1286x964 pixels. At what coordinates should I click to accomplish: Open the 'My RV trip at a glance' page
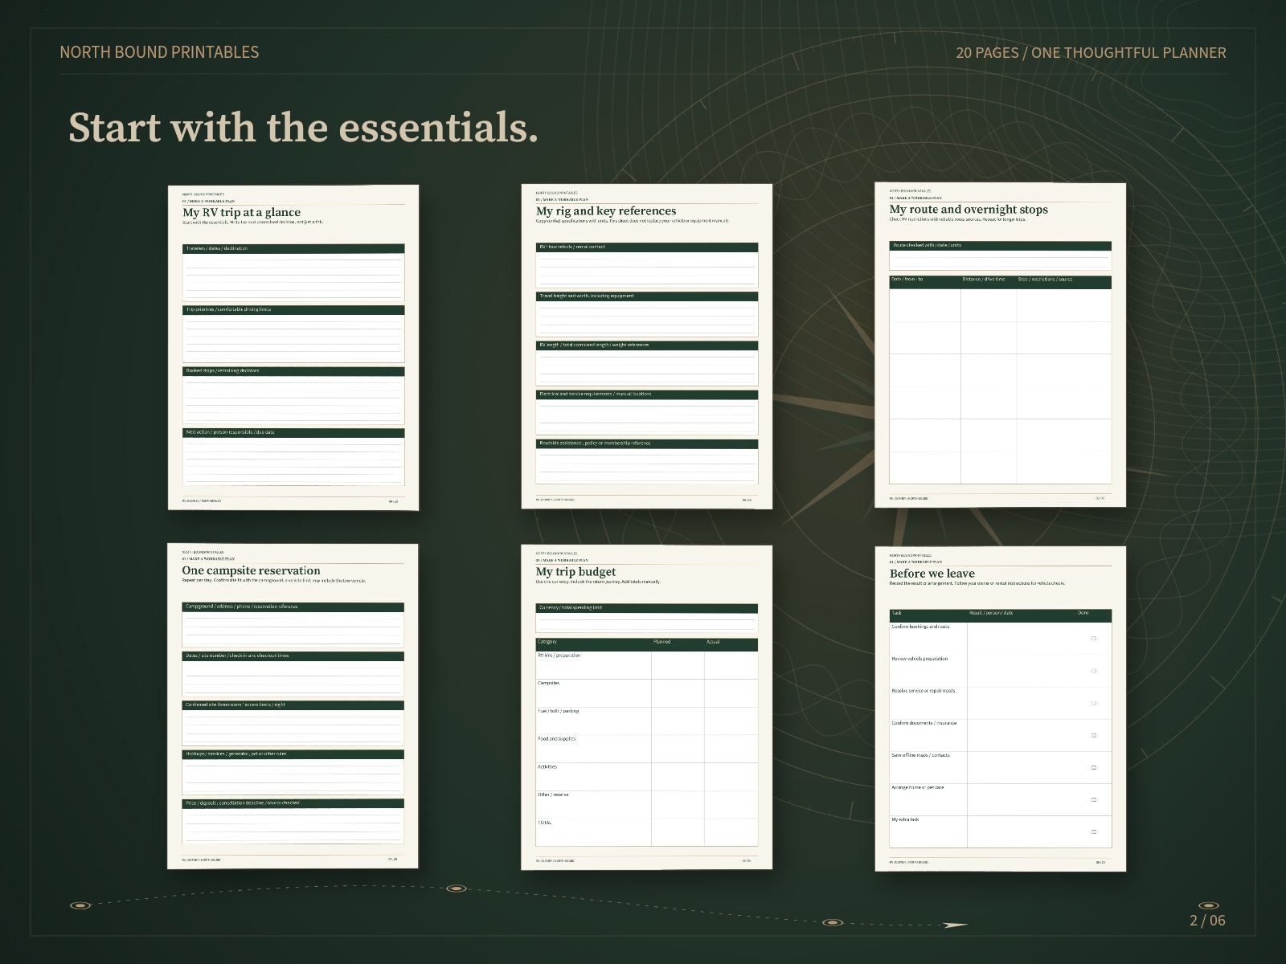point(293,347)
